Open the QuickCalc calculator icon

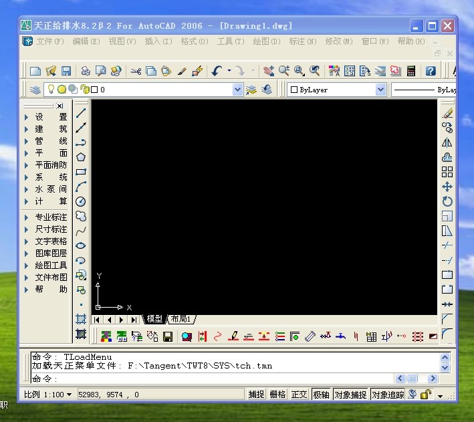[410, 72]
